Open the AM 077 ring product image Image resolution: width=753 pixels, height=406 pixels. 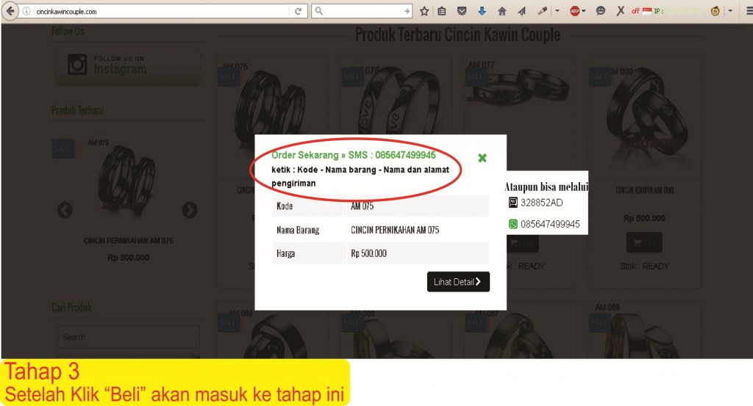[x=520, y=87]
